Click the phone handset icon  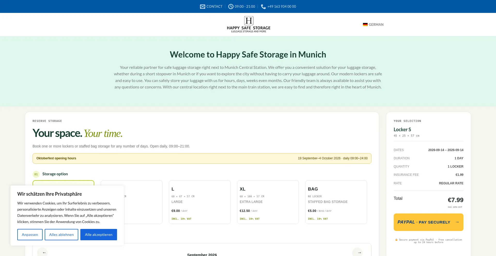(263, 6)
